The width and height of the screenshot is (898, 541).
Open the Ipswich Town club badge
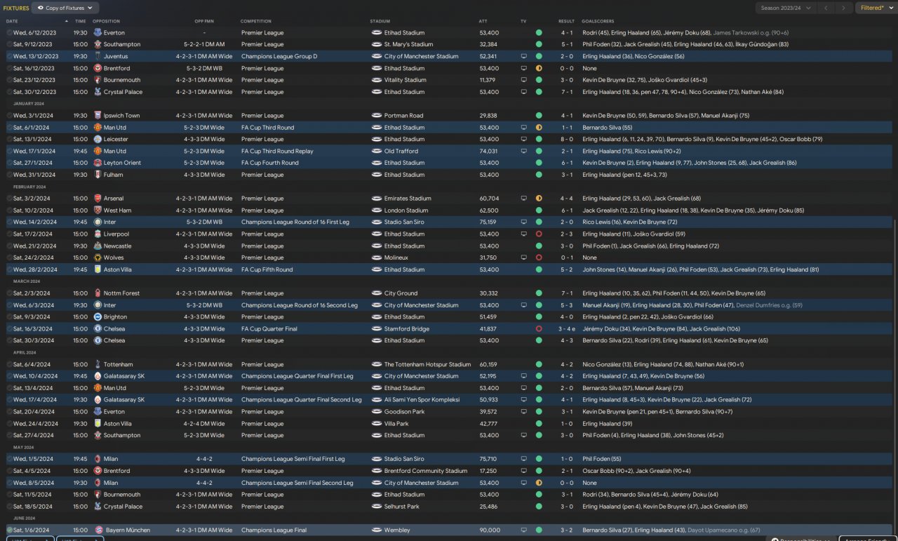tap(98, 116)
